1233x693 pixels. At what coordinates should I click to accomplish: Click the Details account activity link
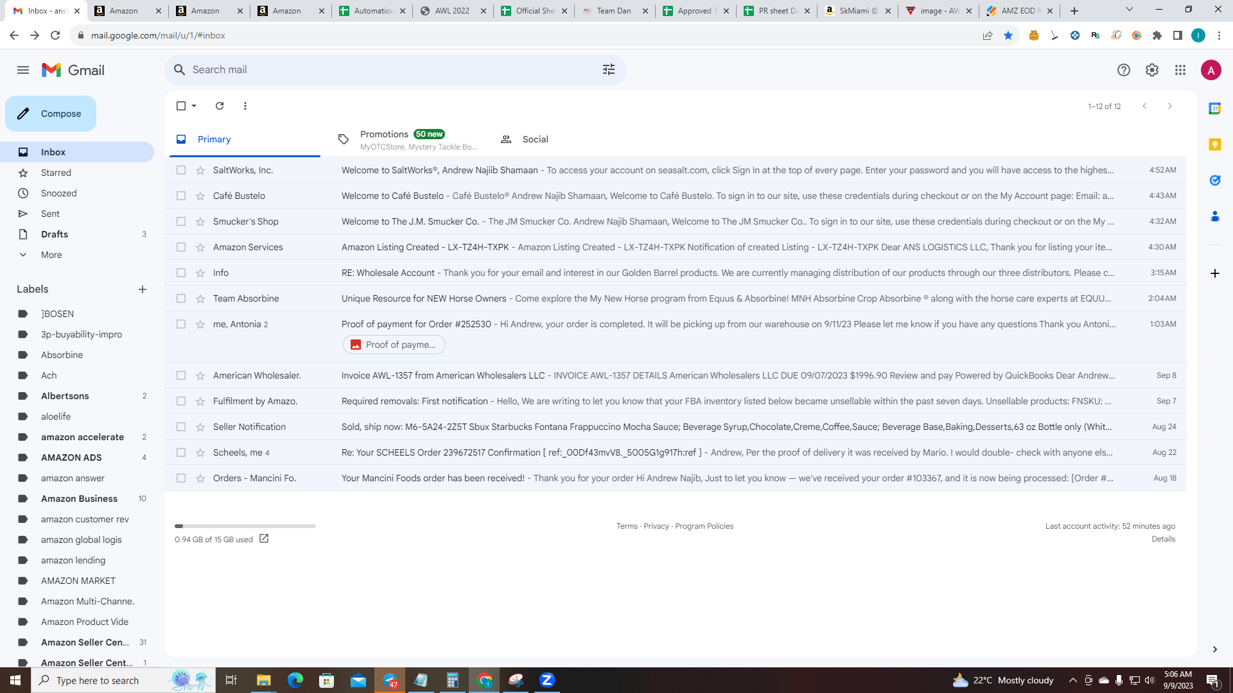click(1163, 539)
